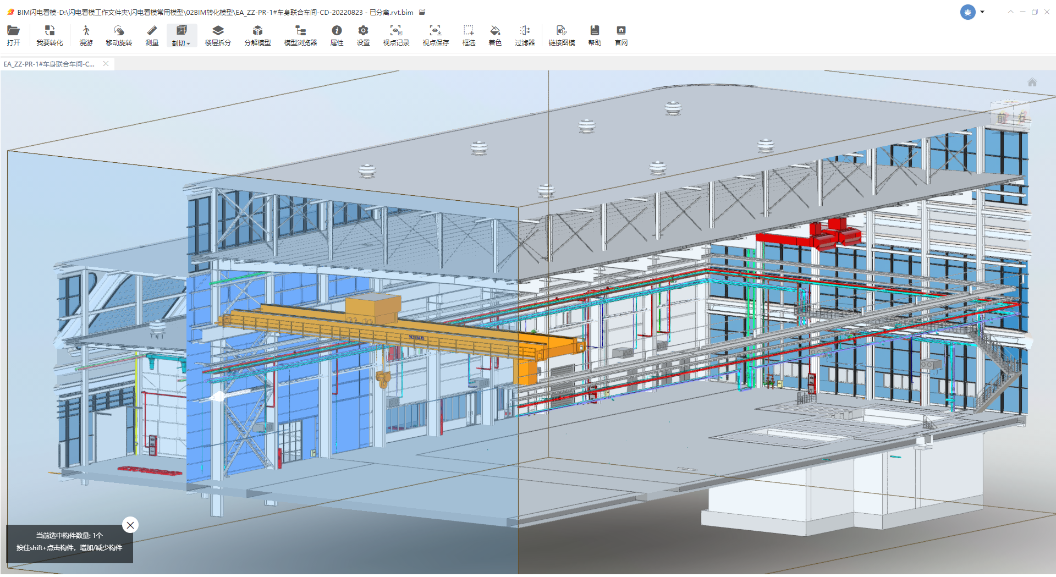Click the 链接图模 link drawing tool
The image size is (1056, 577).
tap(562, 35)
